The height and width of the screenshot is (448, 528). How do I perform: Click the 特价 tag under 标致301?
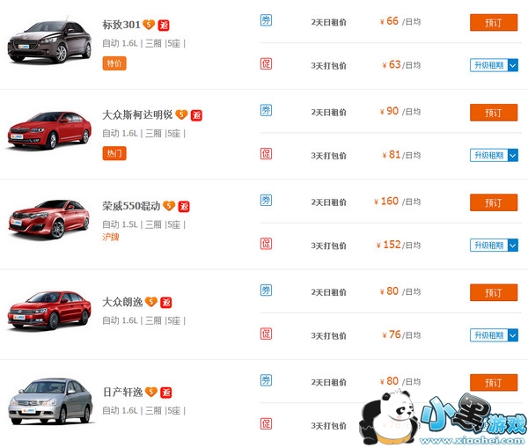[x=114, y=63]
